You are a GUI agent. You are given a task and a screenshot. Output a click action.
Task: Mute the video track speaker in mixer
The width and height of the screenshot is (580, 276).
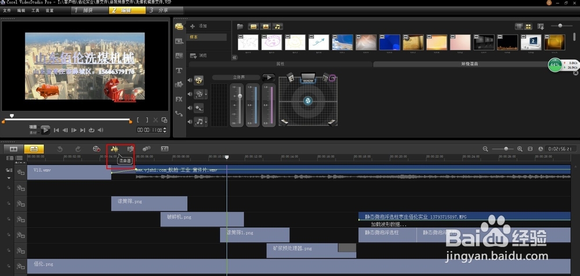[x=190, y=79]
